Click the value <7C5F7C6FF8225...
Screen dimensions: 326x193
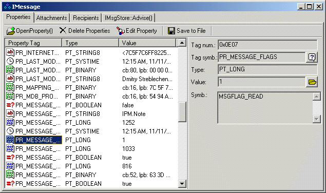pyautogui.click(x=147, y=53)
